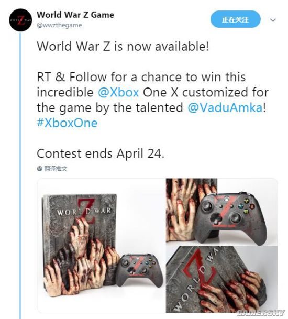Open the @VaduAmka mention link
The height and width of the screenshot is (319, 288).
(x=225, y=107)
